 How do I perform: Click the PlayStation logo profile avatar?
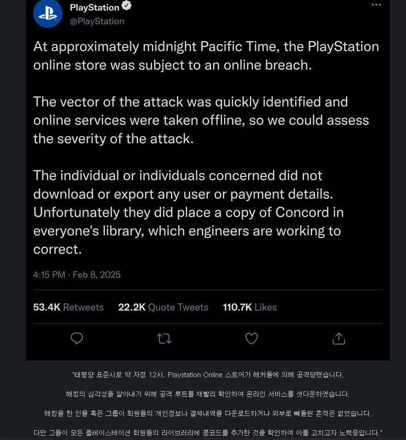48,13
